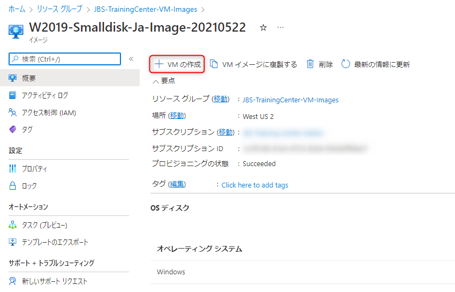Click the テンプレートのエクスポート icon
The height and width of the screenshot is (292, 455).
pyautogui.click(x=12, y=242)
